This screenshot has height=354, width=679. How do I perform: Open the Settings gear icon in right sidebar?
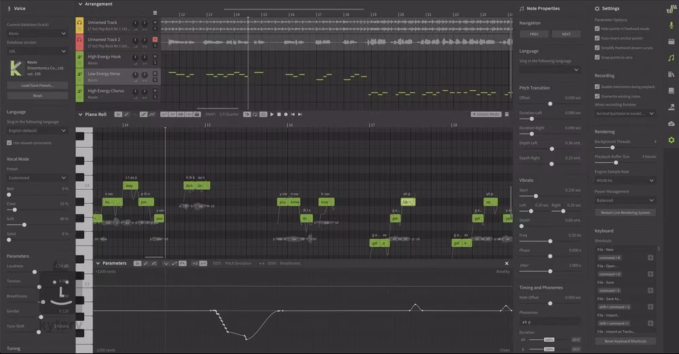tap(671, 140)
